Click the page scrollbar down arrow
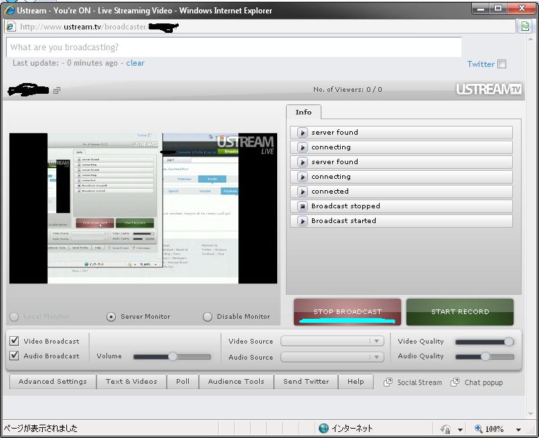This screenshot has height=438, width=539. coord(530,414)
